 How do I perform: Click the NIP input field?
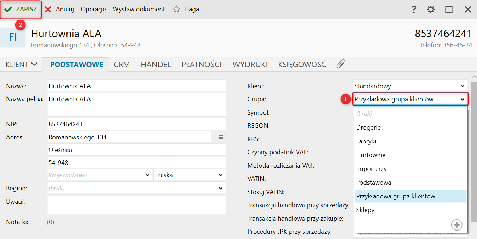[x=136, y=124]
